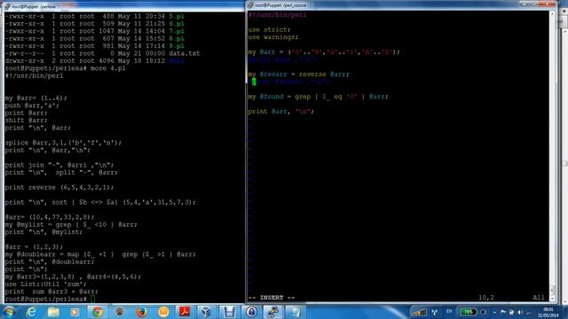Image resolution: width=568 pixels, height=319 pixels.
Task: Open File Explorer from taskbar
Action: click(x=53, y=312)
